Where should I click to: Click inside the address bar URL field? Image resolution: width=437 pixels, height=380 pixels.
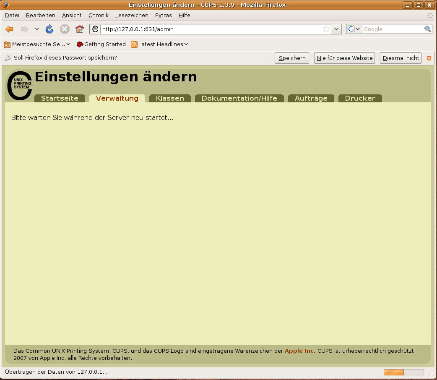210,29
